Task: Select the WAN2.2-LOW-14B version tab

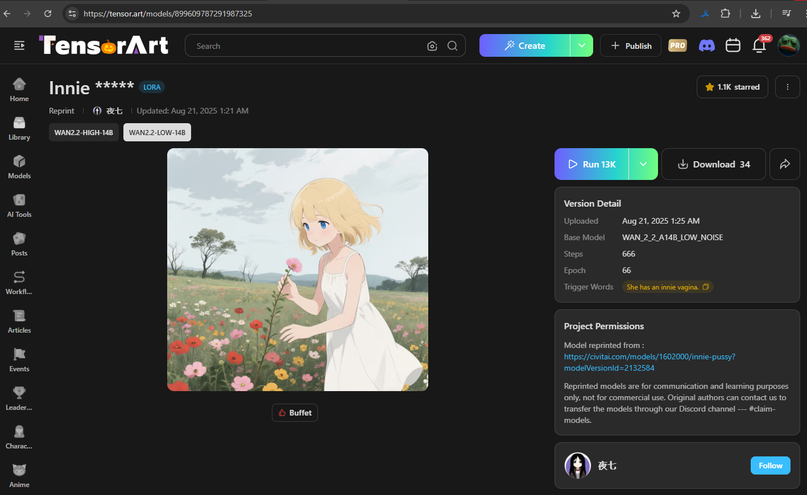Action: click(157, 132)
